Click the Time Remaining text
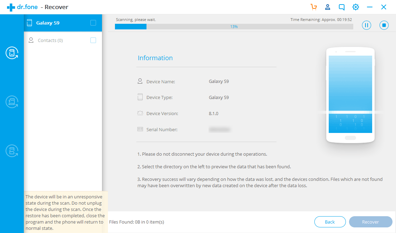The height and width of the screenshot is (233, 396). click(x=321, y=20)
